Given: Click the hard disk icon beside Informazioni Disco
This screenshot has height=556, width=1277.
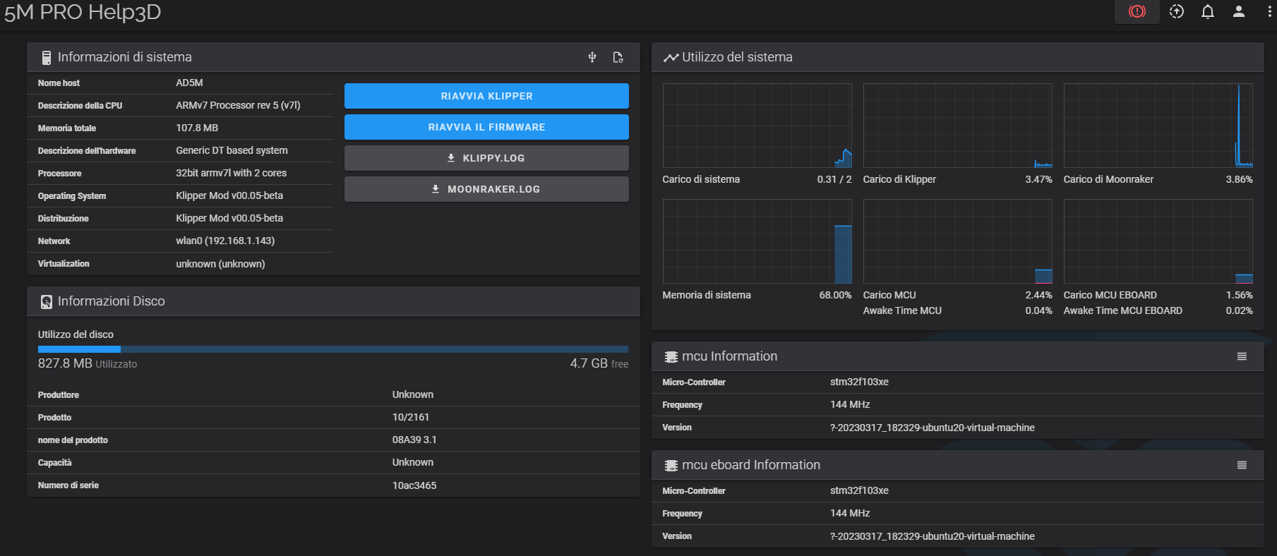Looking at the screenshot, I should coord(47,302).
